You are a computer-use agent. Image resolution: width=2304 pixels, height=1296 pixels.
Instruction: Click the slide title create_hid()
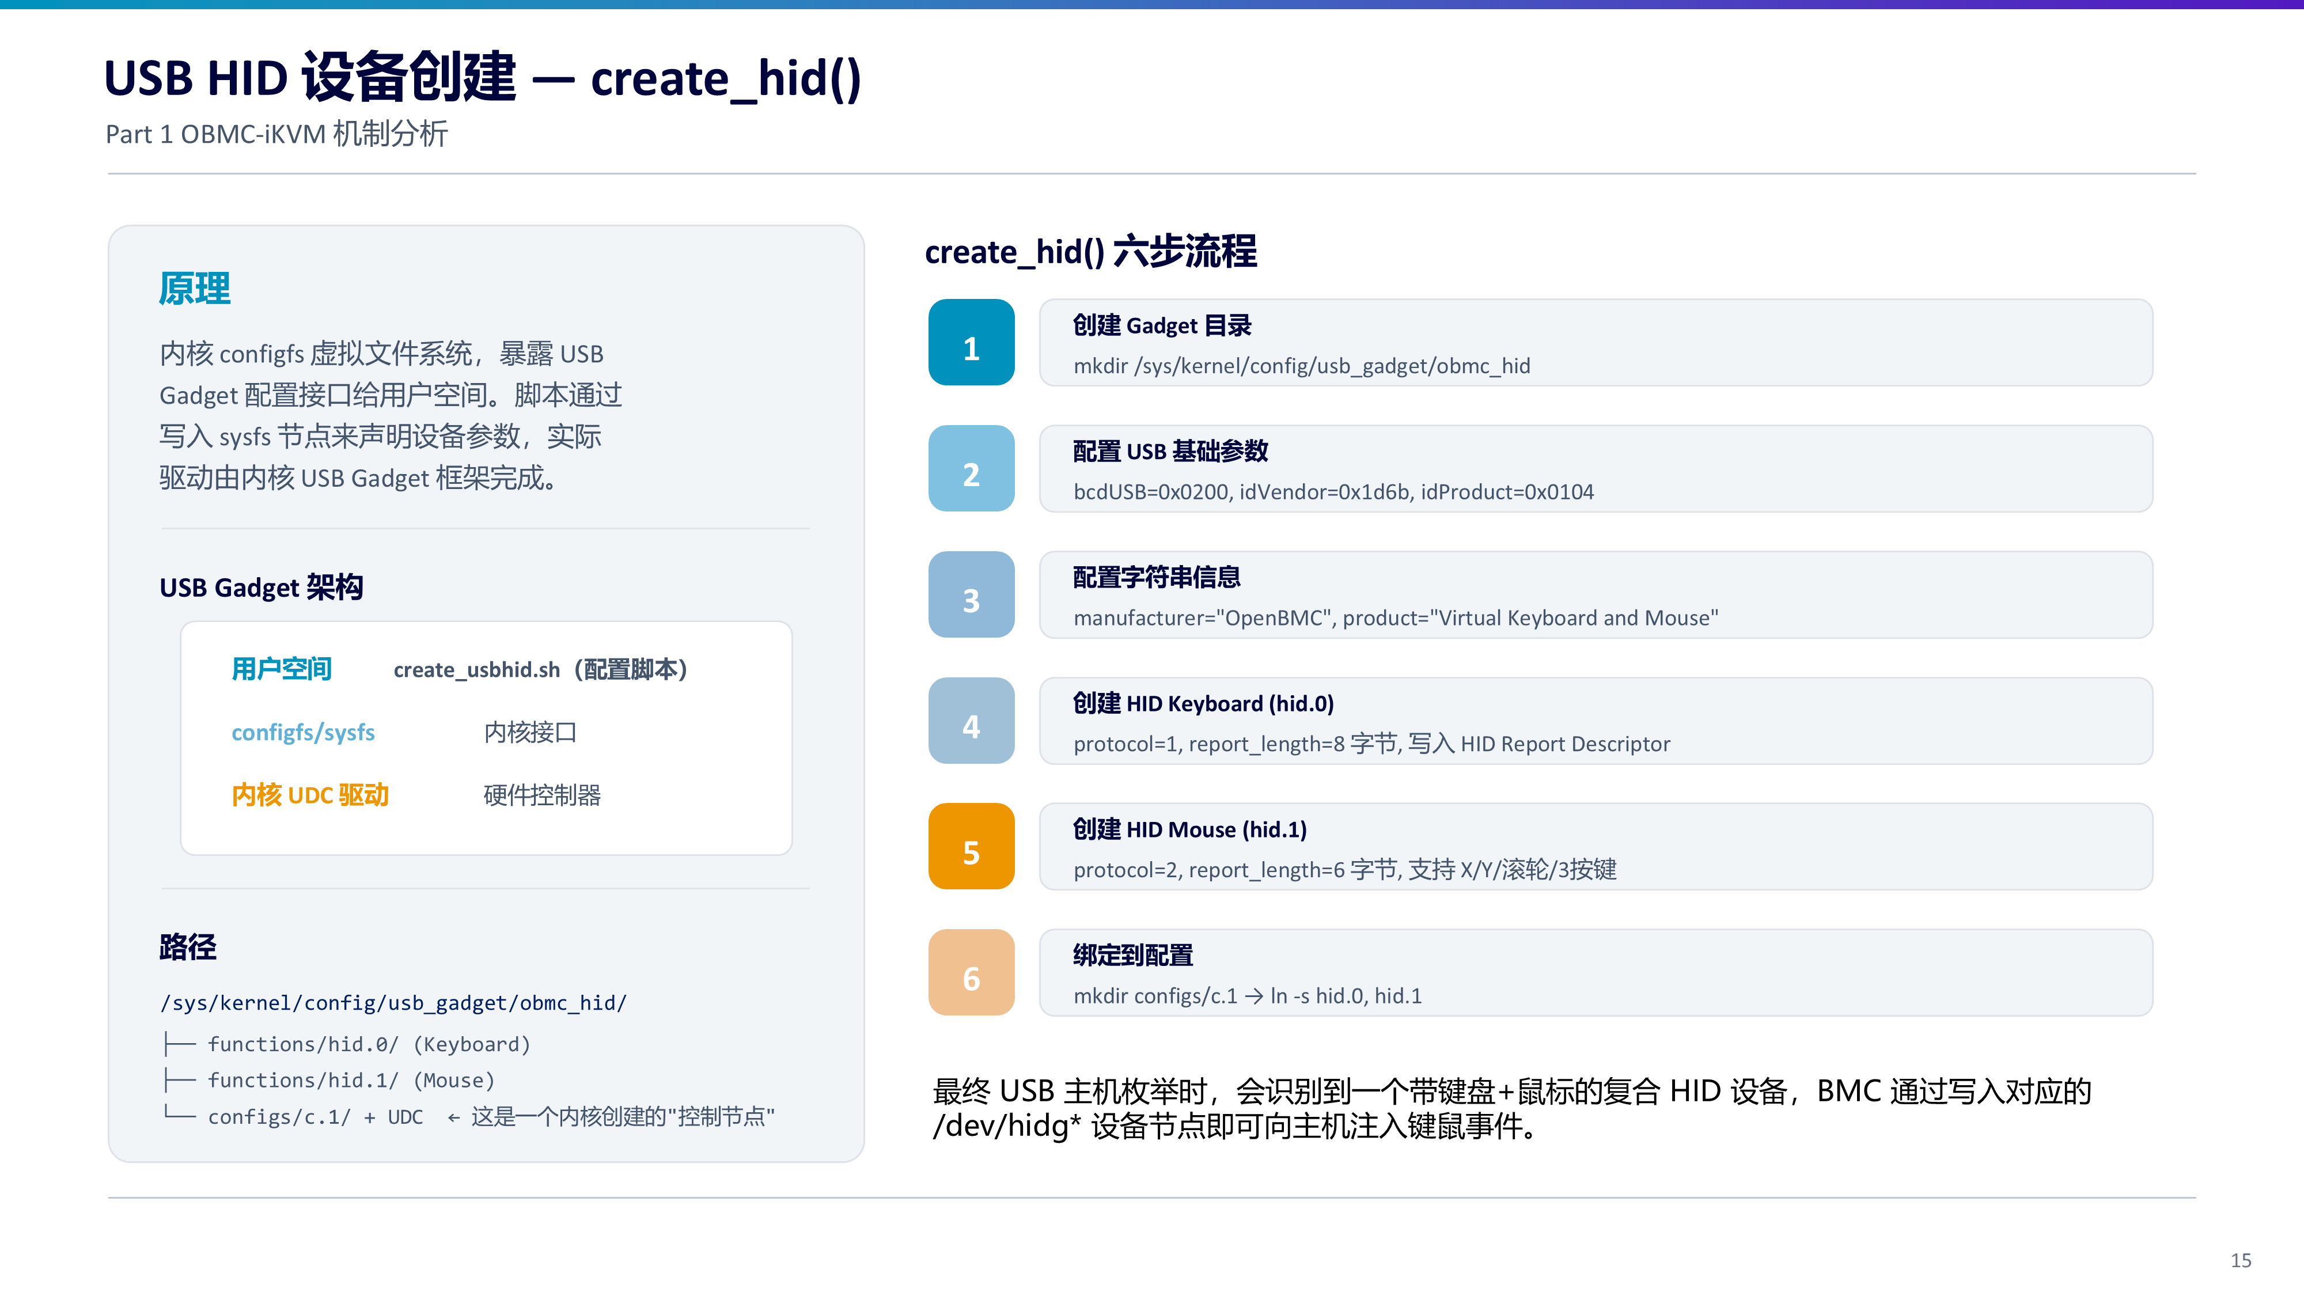[482, 78]
